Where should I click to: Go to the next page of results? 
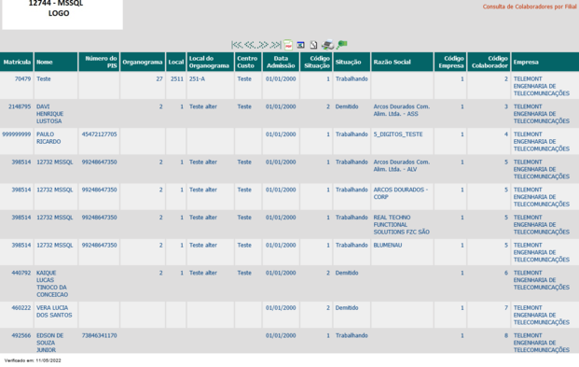click(263, 45)
